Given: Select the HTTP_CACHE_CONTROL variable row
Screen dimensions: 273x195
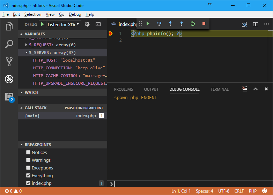Looking at the screenshot, I should click(x=62, y=76).
